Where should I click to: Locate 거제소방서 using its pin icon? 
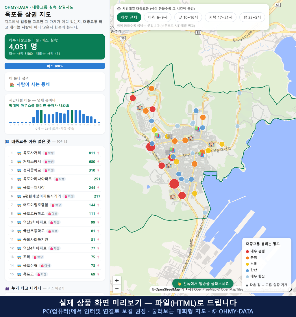coord(98,162)
